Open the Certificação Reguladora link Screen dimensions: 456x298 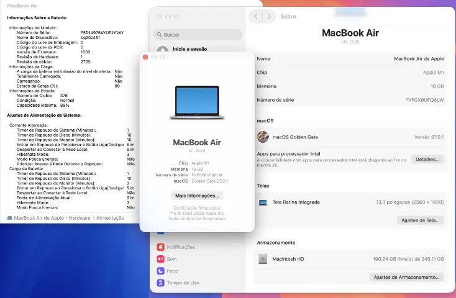(x=197, y=207)
